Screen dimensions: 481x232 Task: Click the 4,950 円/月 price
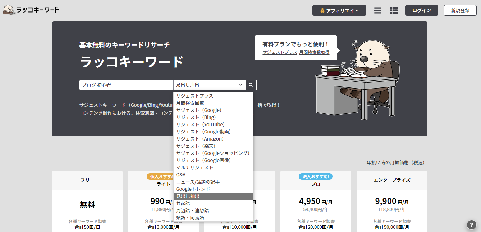(316, 201)
